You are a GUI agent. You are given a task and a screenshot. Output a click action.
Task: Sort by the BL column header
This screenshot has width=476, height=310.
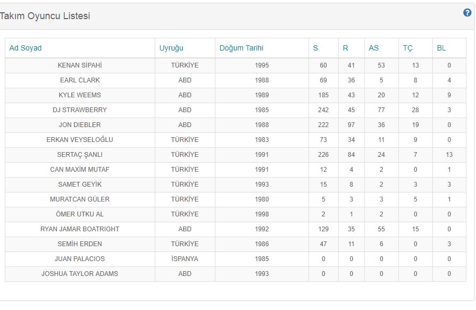tap(441, 48)
